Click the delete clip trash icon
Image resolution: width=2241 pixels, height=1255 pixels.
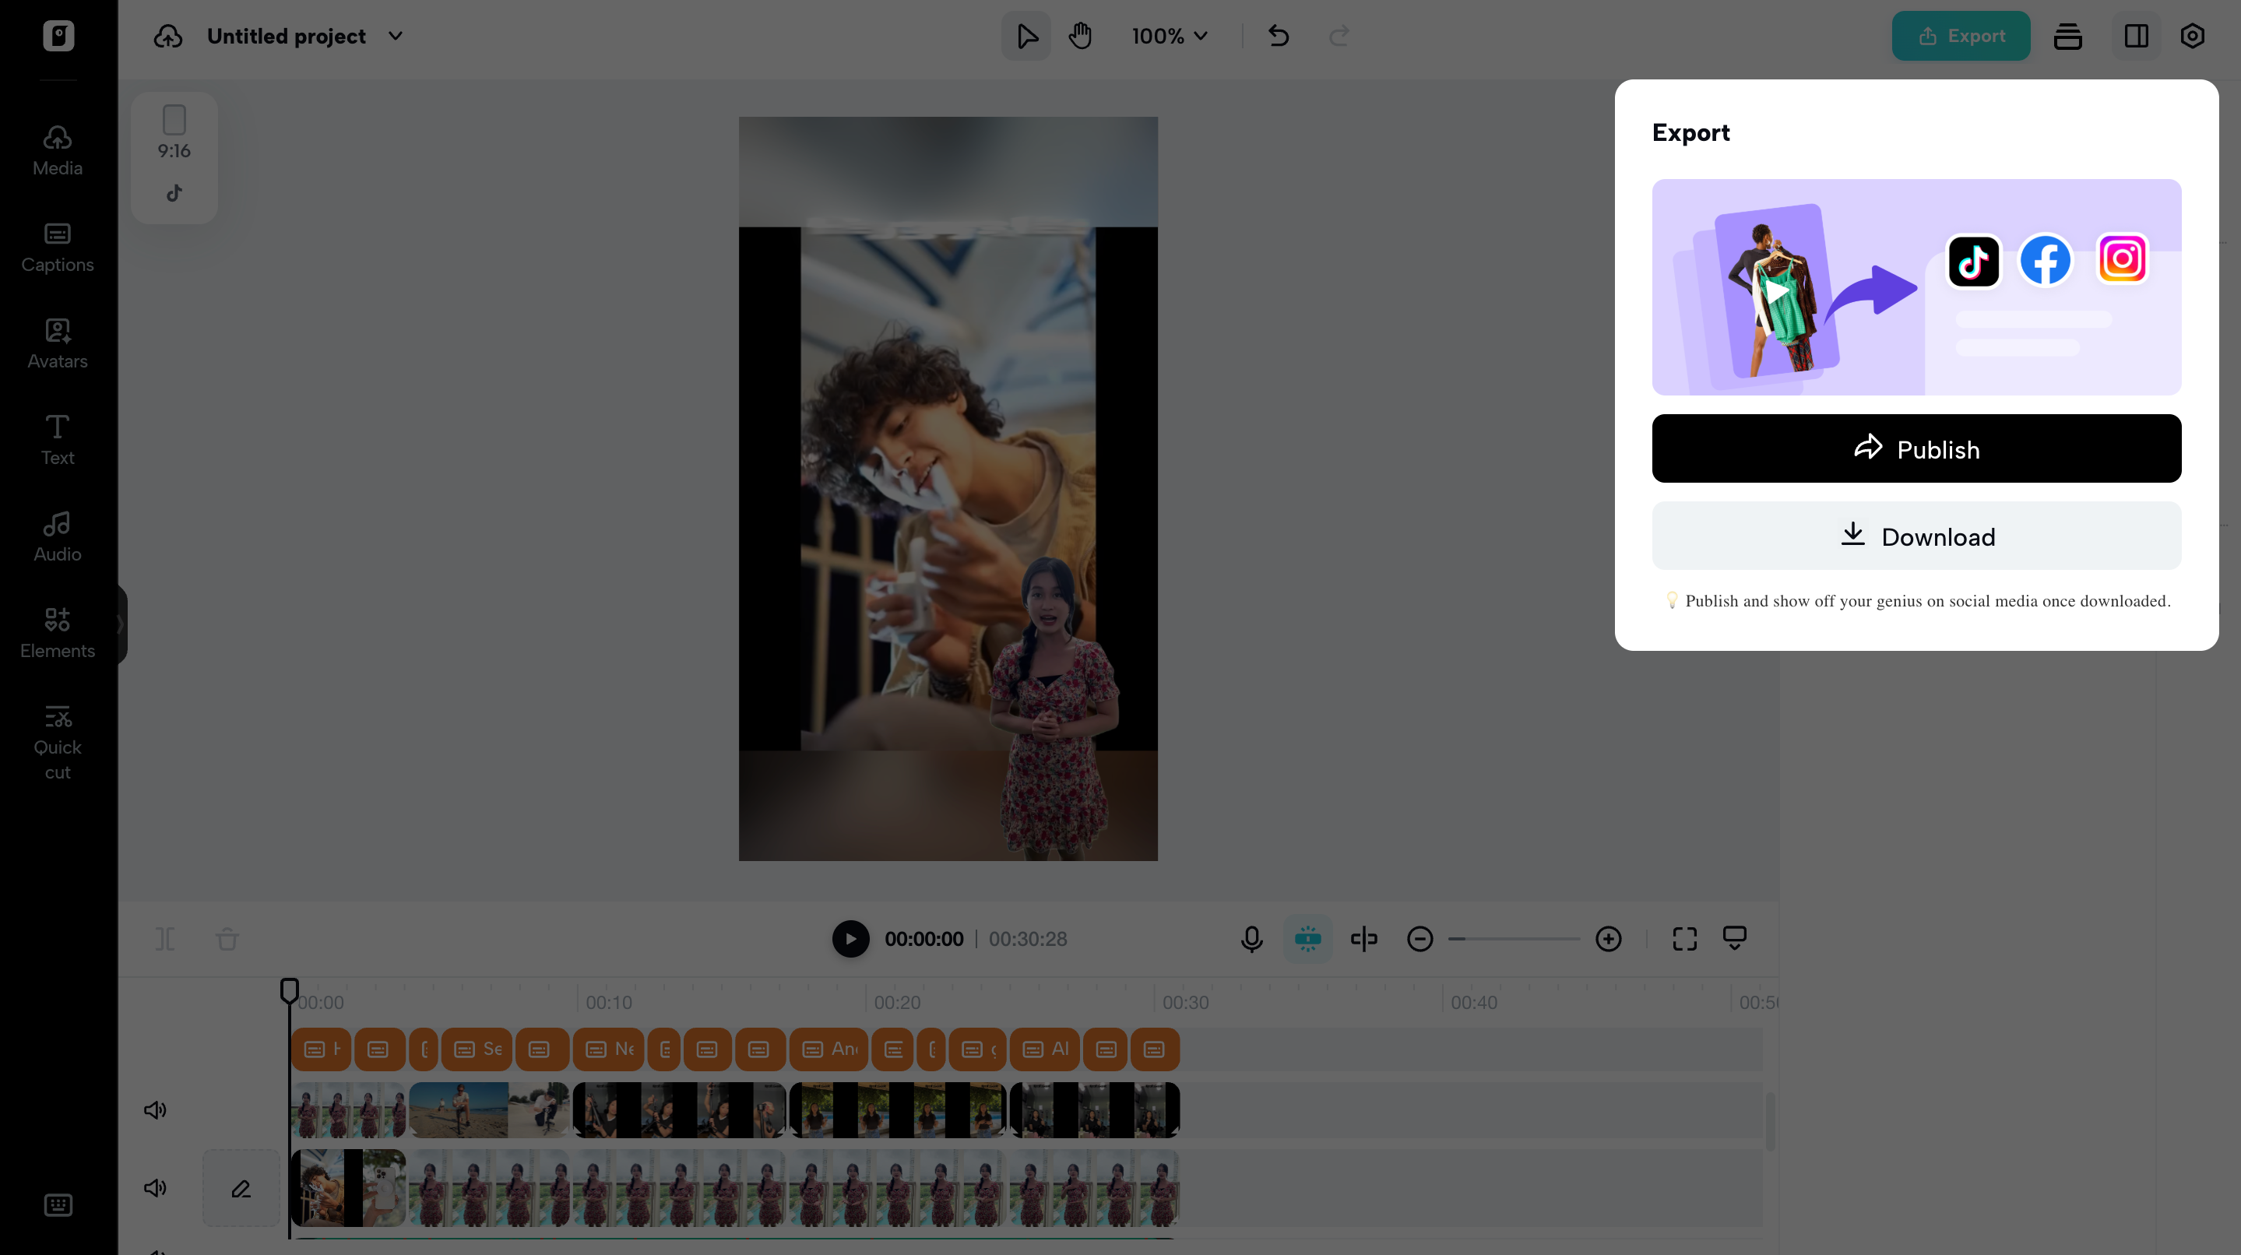pyautogui.click(x=227, y=939)
